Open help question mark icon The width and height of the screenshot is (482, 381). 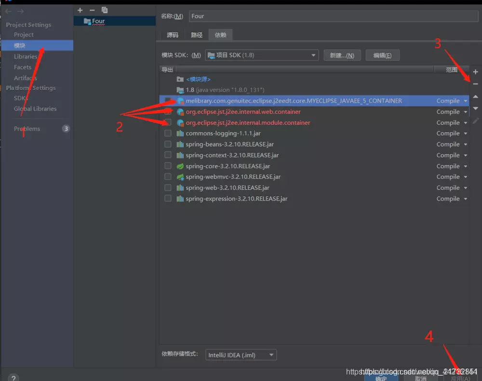pos(13,378)
